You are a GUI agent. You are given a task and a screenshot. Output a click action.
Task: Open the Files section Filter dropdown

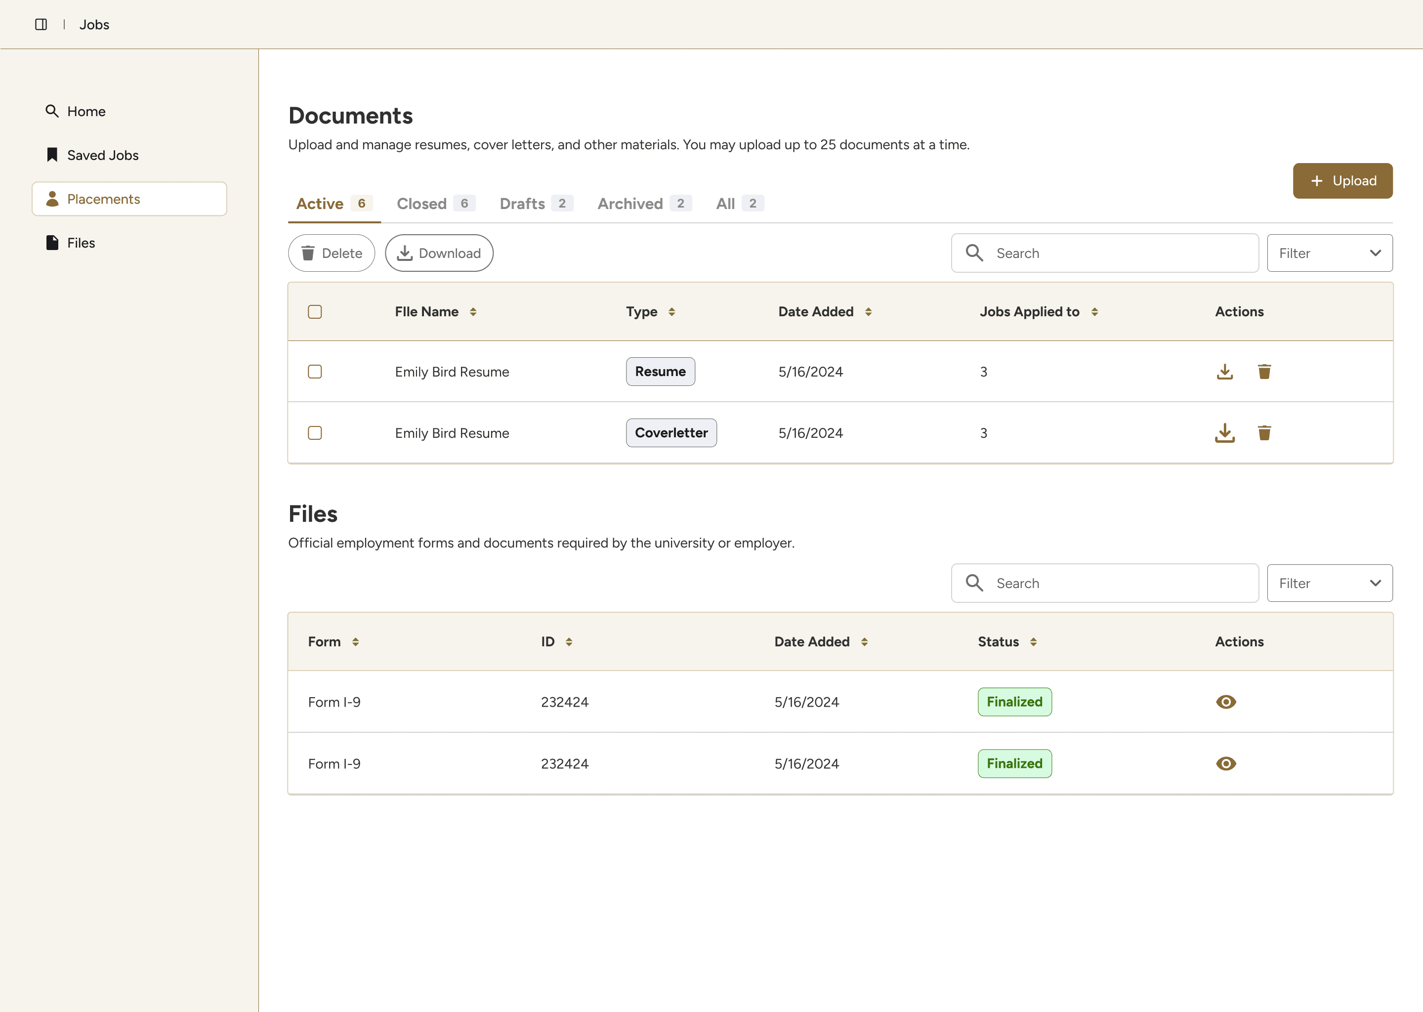(x=1329, y=583)
